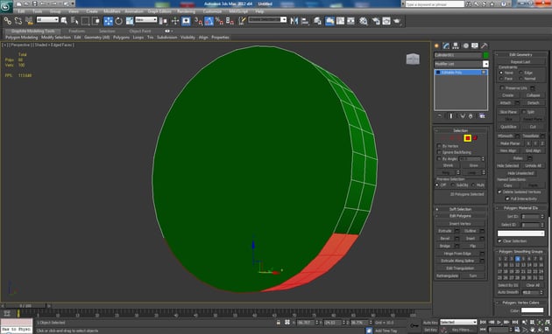Screen dimensions: 552x334
Task: Click the QuickSlice button
Action: [x=508, y=127]
